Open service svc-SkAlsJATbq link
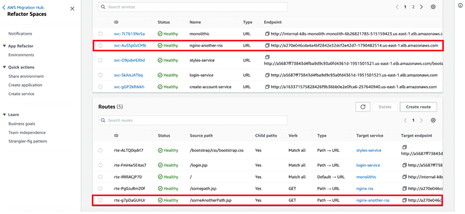This screenshot has height=214, width=465. (x=128, y=75)
